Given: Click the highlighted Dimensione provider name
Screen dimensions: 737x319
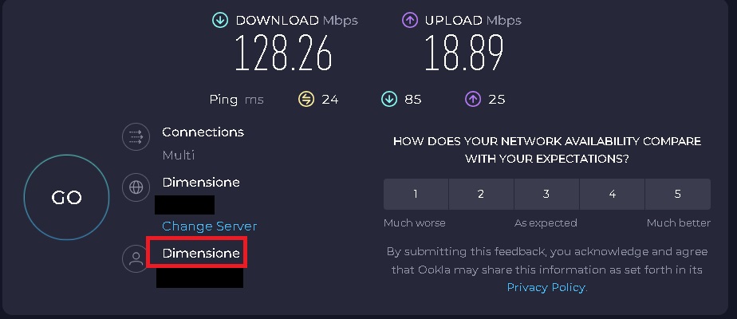Looking at the screenshot, I should tap(201, 254).
